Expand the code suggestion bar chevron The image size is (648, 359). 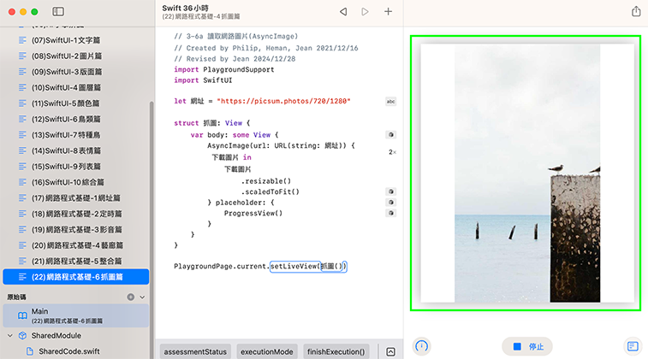click(x=390, y=351)
